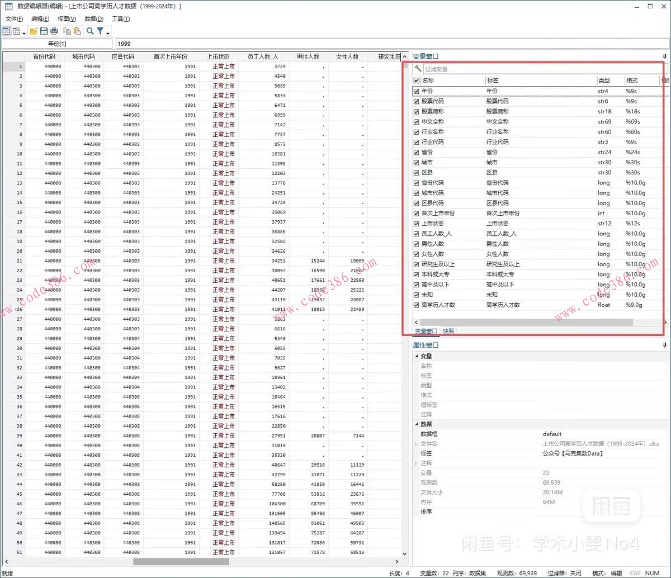Viewport: 671px width, 578px height.
Task: Click the 员工人数_人 column header
Action: (263, 56)
